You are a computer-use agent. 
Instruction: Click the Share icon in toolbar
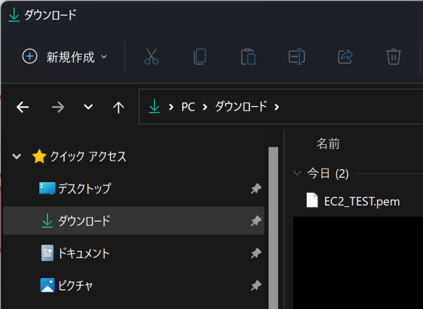pos(345,56)
